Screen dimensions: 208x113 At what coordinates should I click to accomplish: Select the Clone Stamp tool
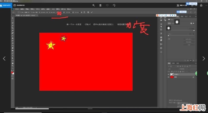click(13, 38)
